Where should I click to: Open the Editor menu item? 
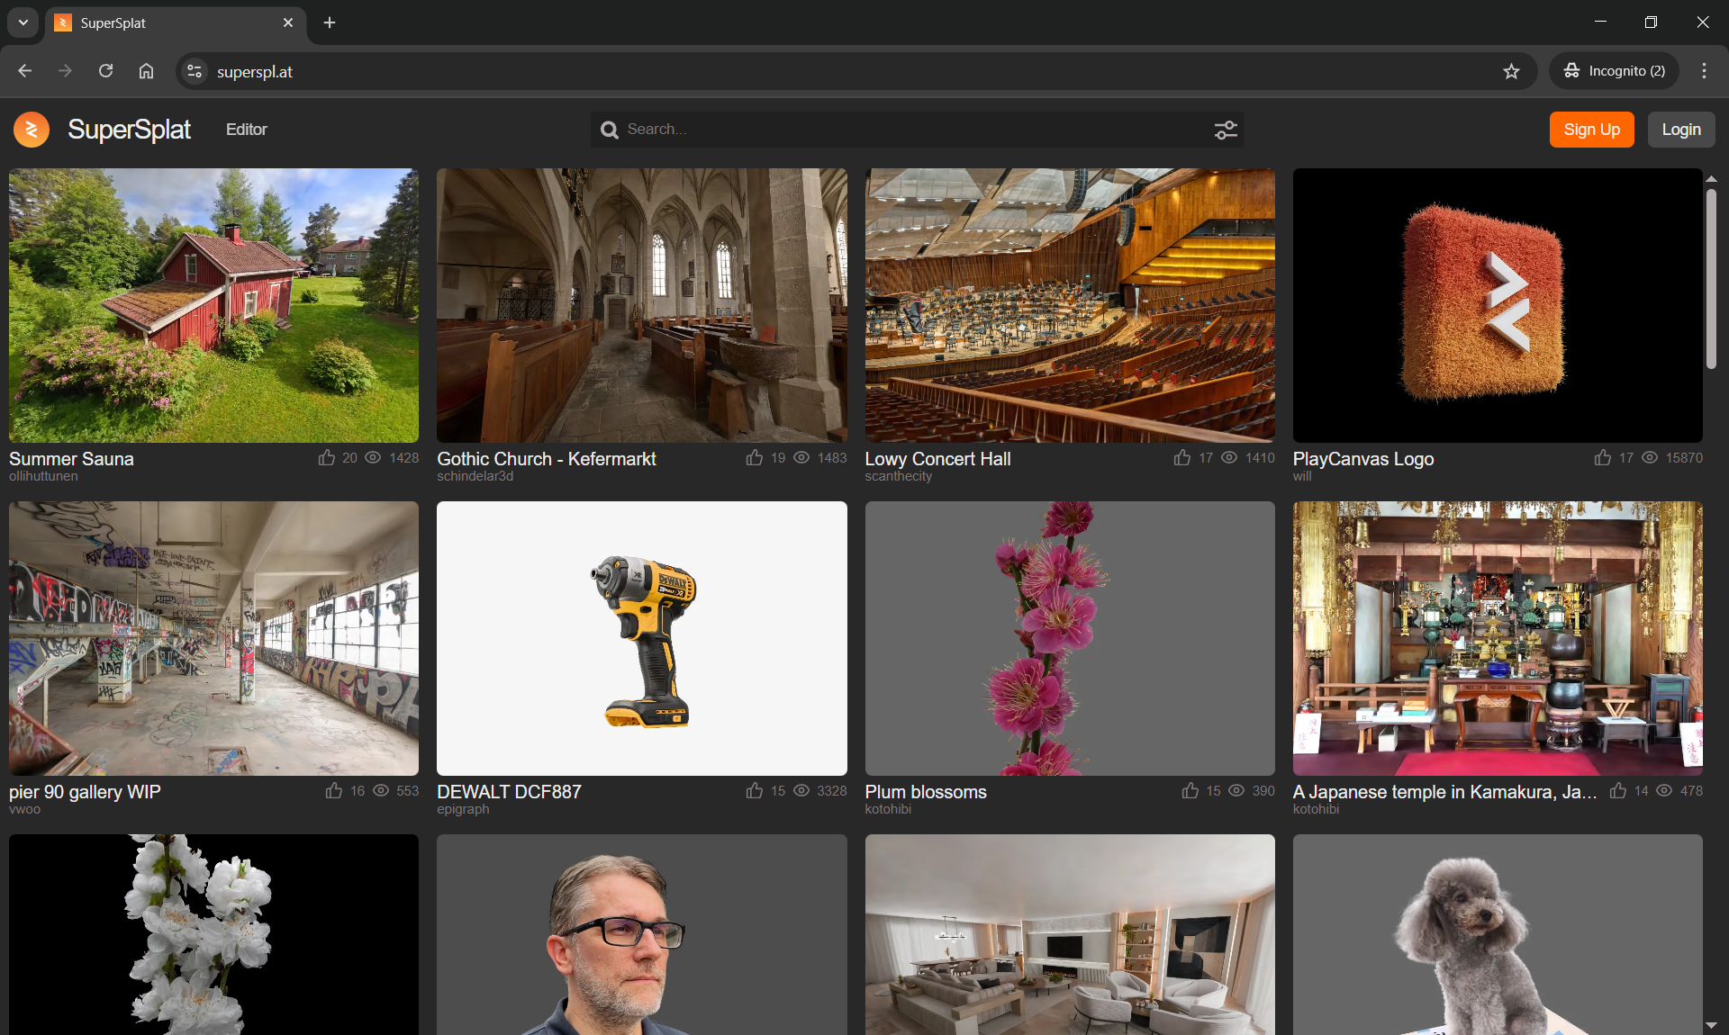tap(246, 130)
